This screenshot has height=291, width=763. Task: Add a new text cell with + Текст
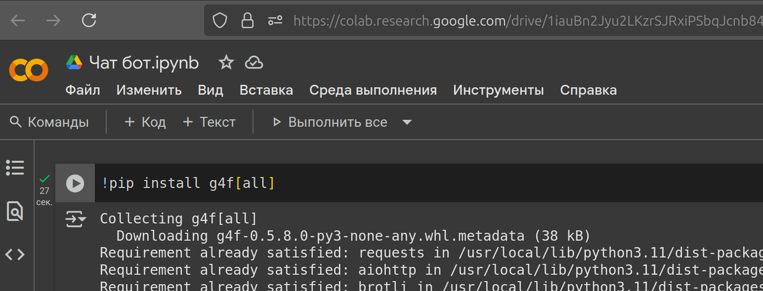click(x=209, y=122)
